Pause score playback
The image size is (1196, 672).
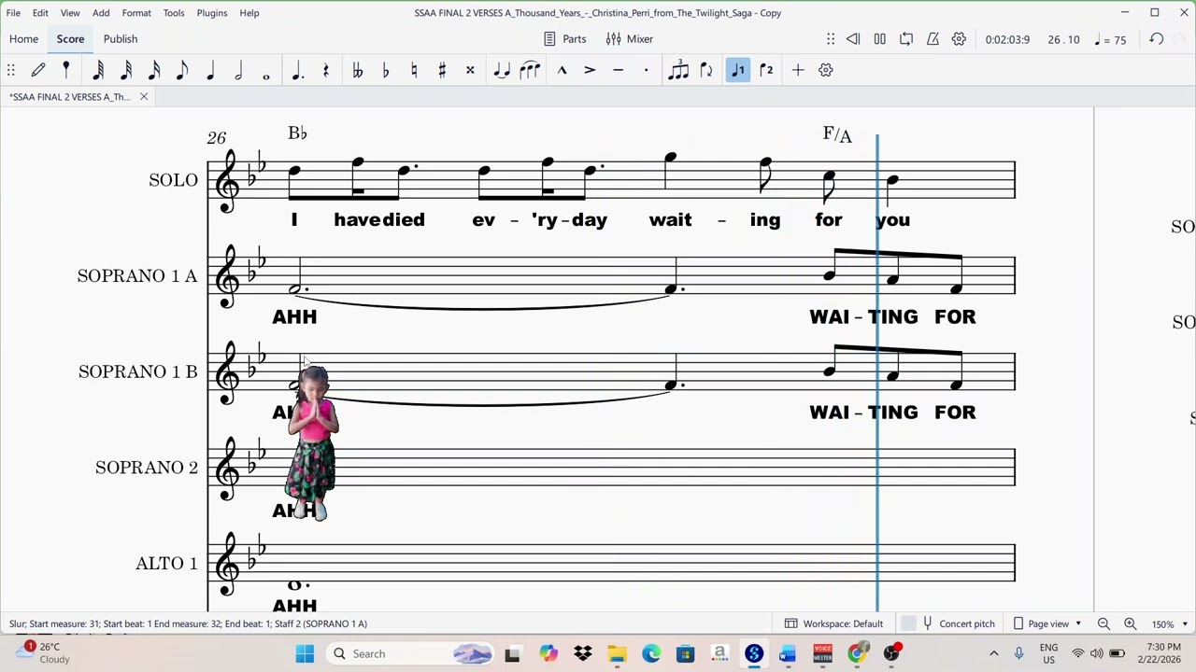(x=879, y=39)
